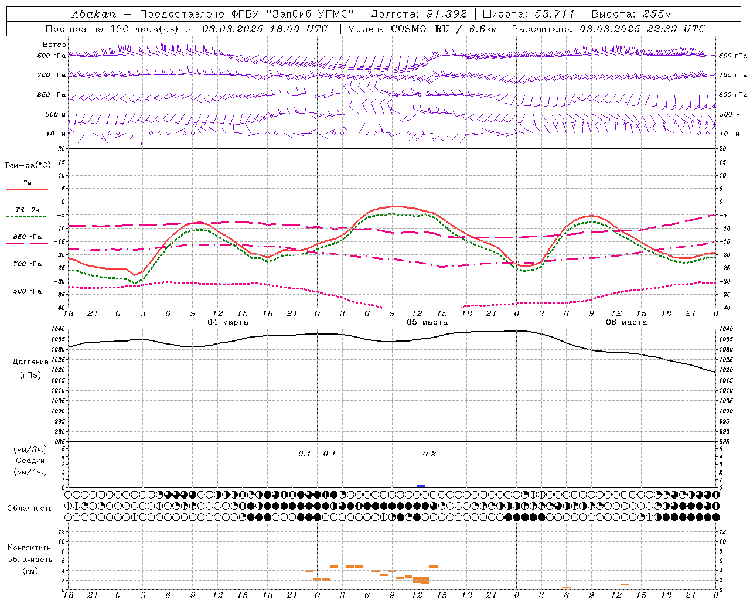Click the "(гПа)" pressure unit label

point(30,376)
